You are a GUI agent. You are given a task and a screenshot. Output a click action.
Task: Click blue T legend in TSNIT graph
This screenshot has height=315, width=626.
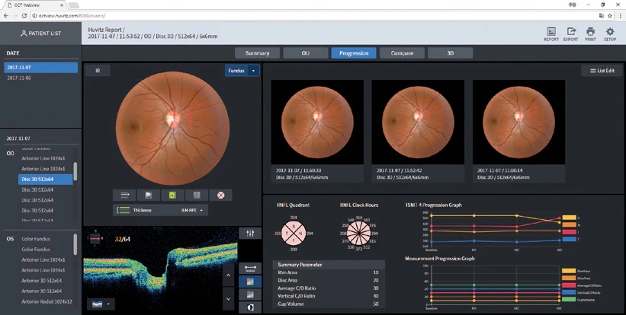pyautogui.click(x=570, y=240)
